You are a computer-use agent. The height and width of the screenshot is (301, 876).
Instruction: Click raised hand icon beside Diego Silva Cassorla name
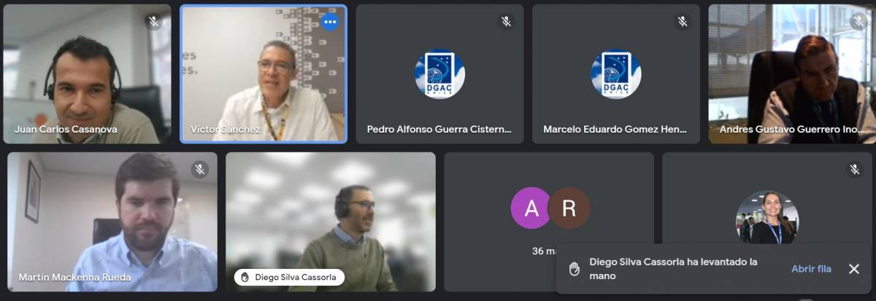click(x=245, y=277)
